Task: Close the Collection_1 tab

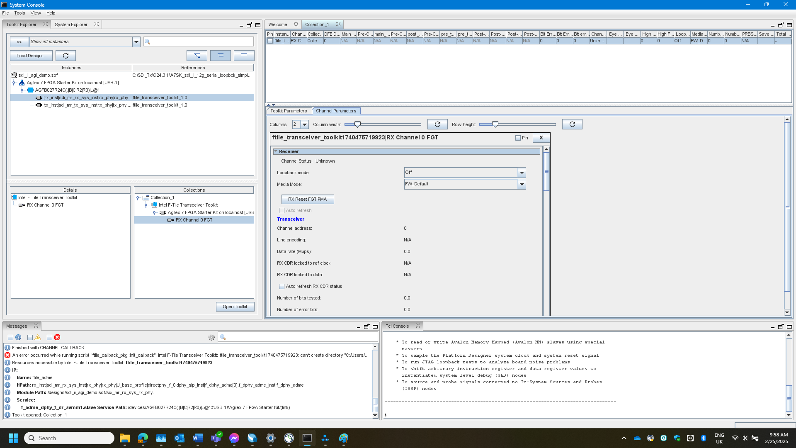Action: click(338, 24)
